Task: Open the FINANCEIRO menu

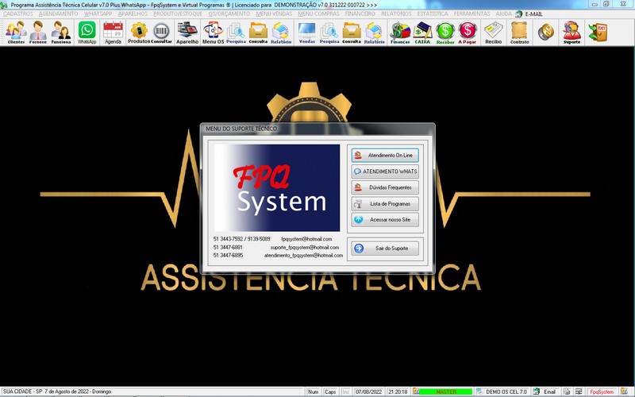Action: pyautogui.click(x=360, y=13)
